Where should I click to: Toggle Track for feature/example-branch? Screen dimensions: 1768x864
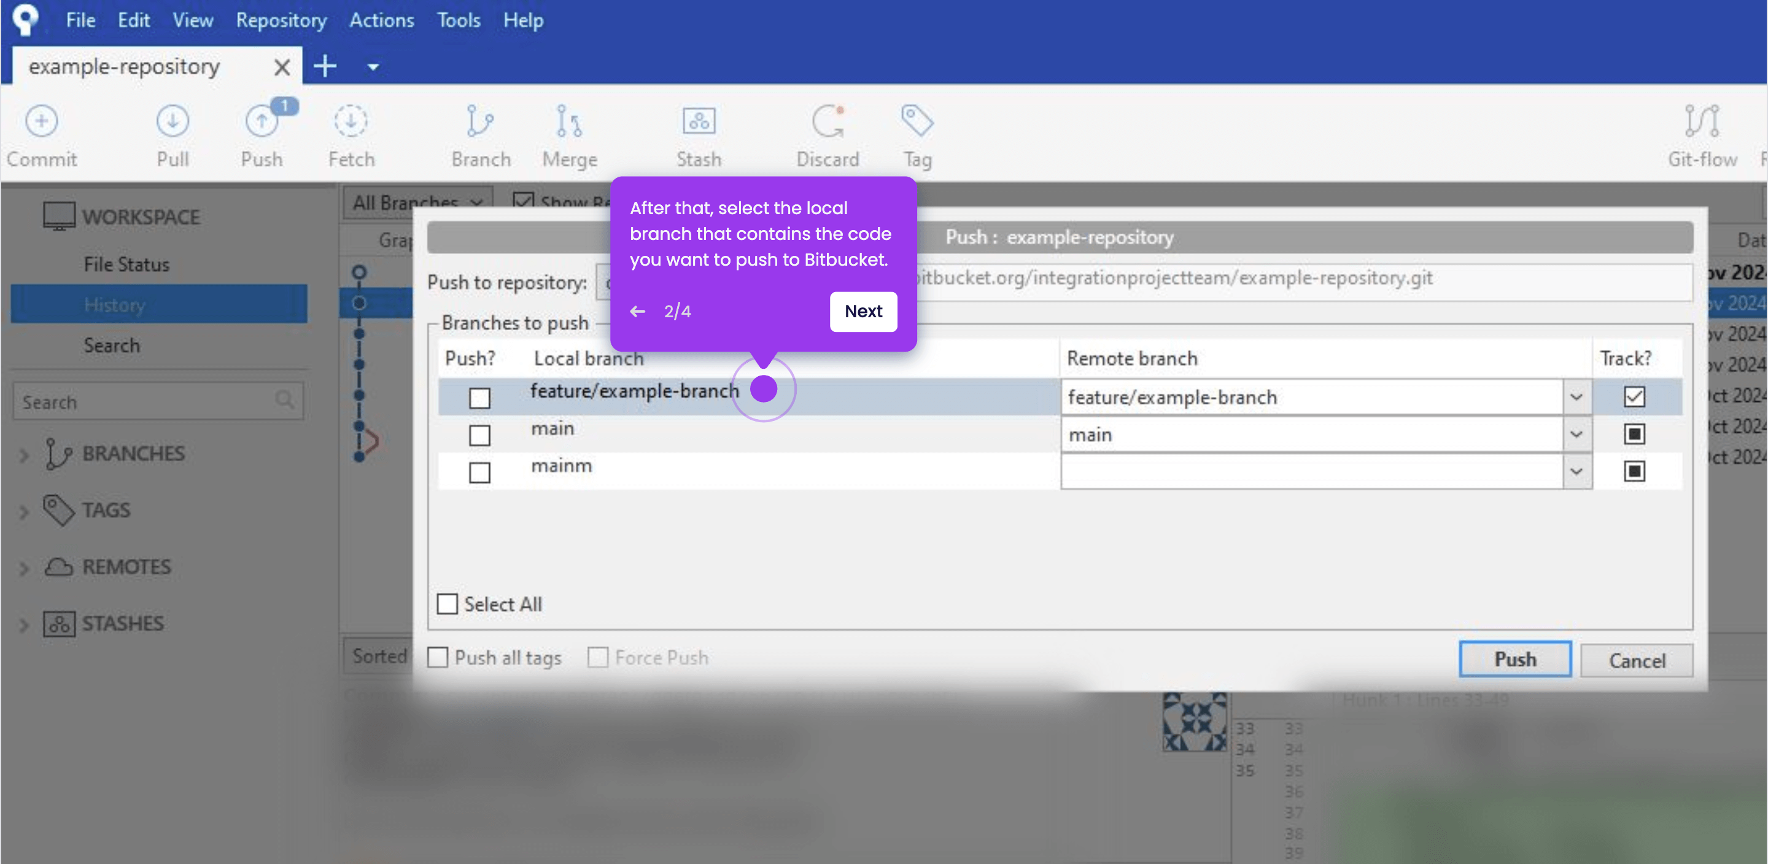[x=1634, y=396]
